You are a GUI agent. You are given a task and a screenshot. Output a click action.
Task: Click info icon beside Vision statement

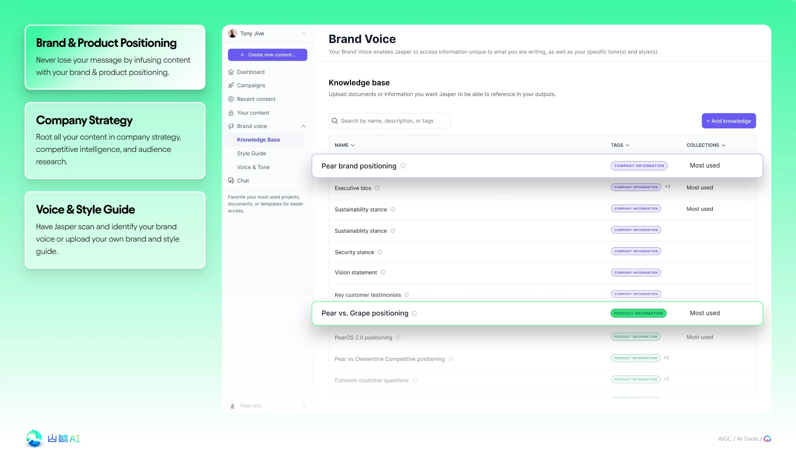[x=383, y=272]
